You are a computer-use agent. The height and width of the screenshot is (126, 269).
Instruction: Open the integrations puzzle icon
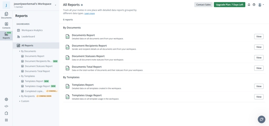[x=6, y=113]
